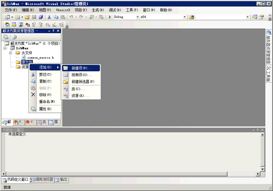Click the Find in Files folder icon
Viewport: 273px width, 191px height.
192,17
